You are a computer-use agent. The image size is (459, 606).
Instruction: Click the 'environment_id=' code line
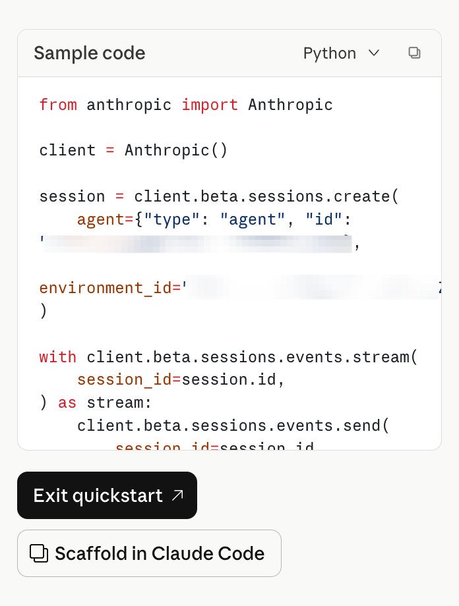click(240, 288)
